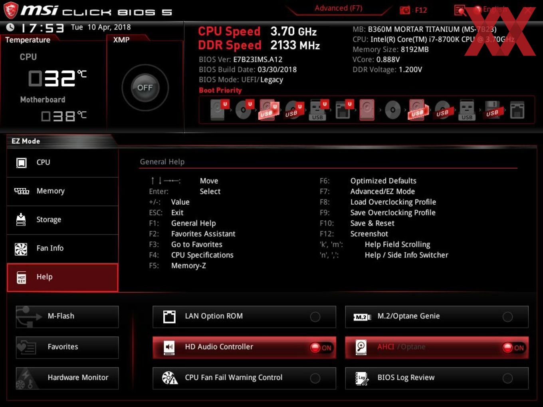Select highlighted UEFI USB hard disk boot device
Image resolution: width=543 pixels, height=407 pixels.
(269, 110)
